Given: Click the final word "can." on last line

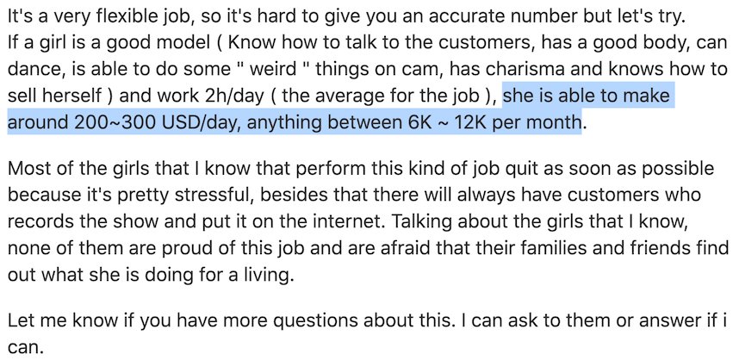Looking at the screenshot, I should coord(26,347).
